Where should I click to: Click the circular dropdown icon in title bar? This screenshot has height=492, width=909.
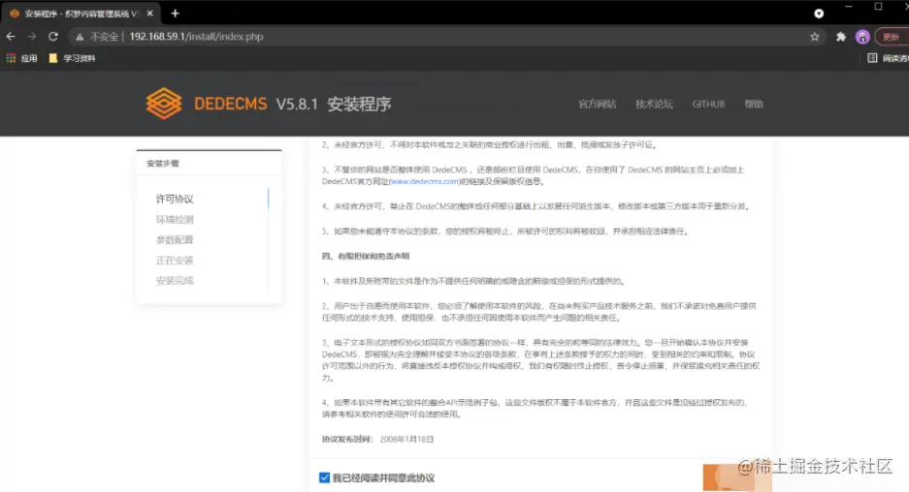(x=819, y=14)
